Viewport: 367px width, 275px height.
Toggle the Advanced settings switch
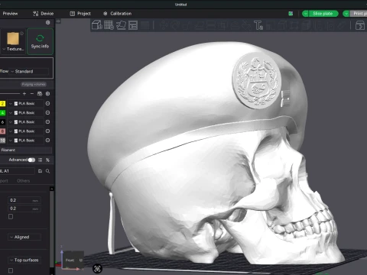(31, 160)
